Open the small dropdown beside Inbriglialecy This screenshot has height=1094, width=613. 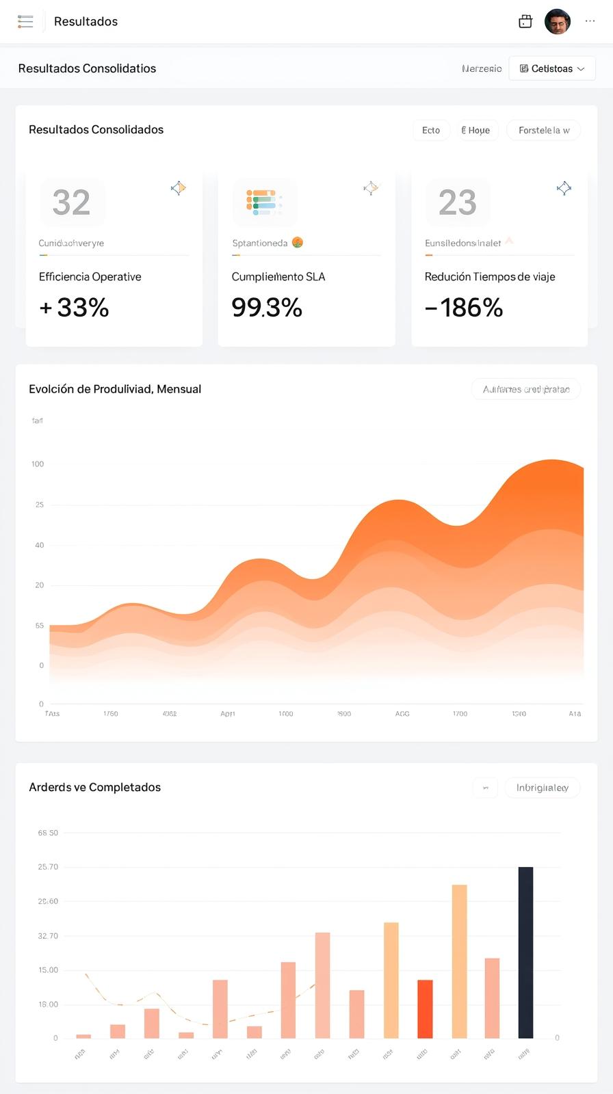pos(484,787)
